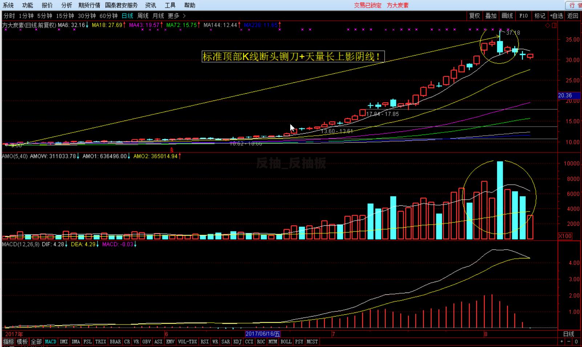Select the 全部 tab at bottom
The image size is (582, 347).
click(36, 342)
